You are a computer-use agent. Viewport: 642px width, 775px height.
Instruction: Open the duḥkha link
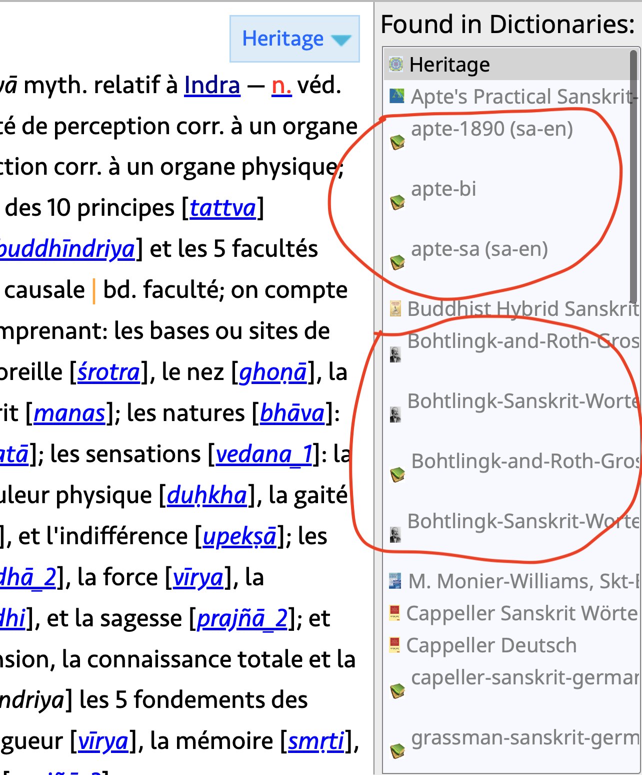point(207,496)
